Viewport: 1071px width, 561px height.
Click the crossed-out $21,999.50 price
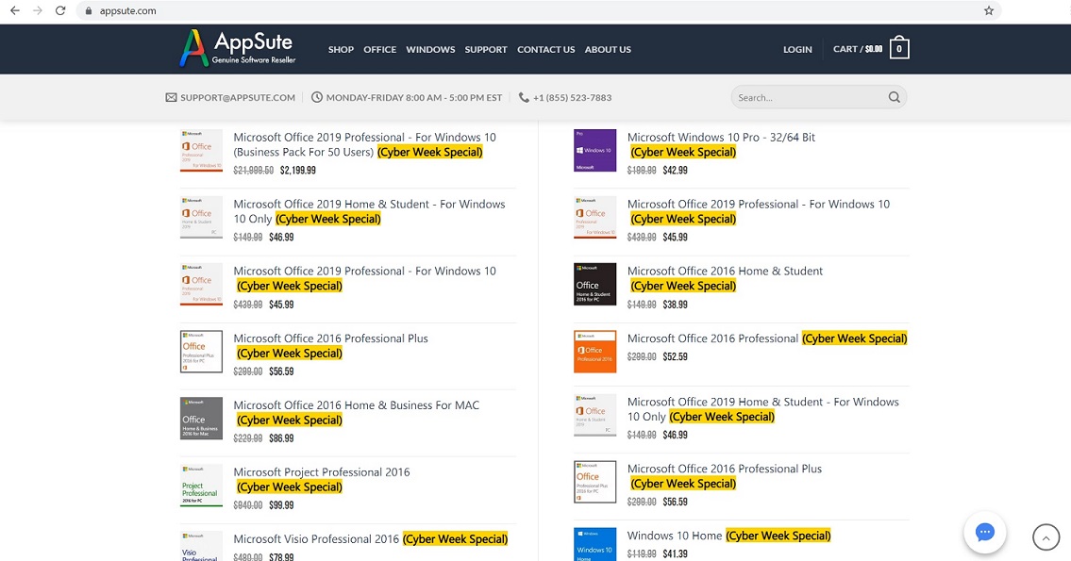pos(254,171)
